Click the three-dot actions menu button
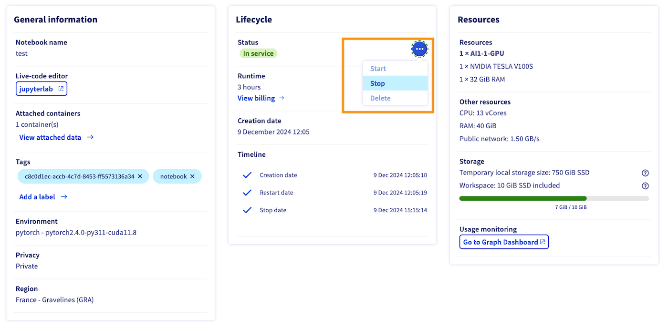 419,49
